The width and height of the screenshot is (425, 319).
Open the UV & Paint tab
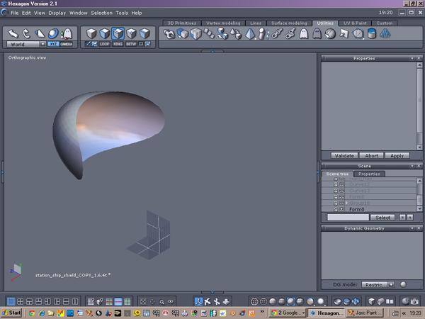tap(356, 23)
